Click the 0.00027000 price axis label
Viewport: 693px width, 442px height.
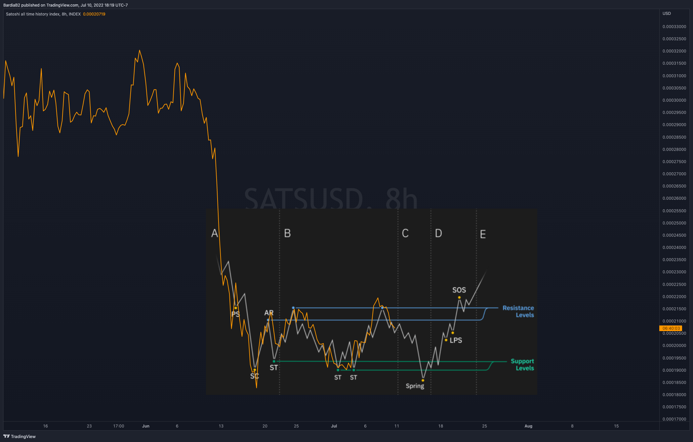pos(674,174)
